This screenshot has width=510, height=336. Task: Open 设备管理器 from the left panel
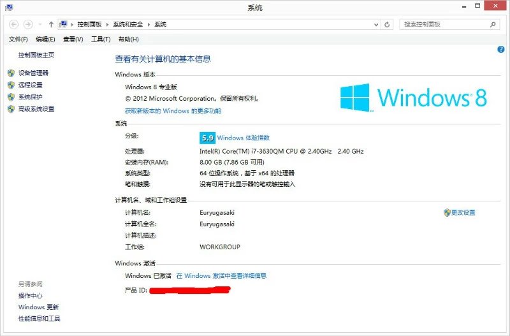click(33, 73)
